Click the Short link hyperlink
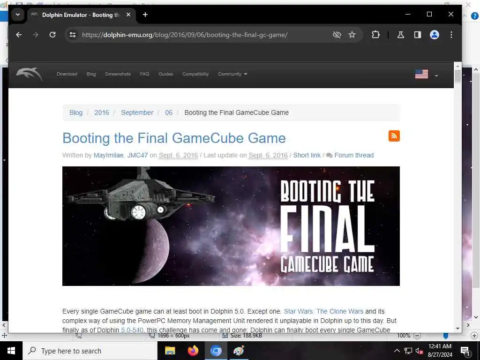Screen dimensions: 480x360 pos(307,156)
